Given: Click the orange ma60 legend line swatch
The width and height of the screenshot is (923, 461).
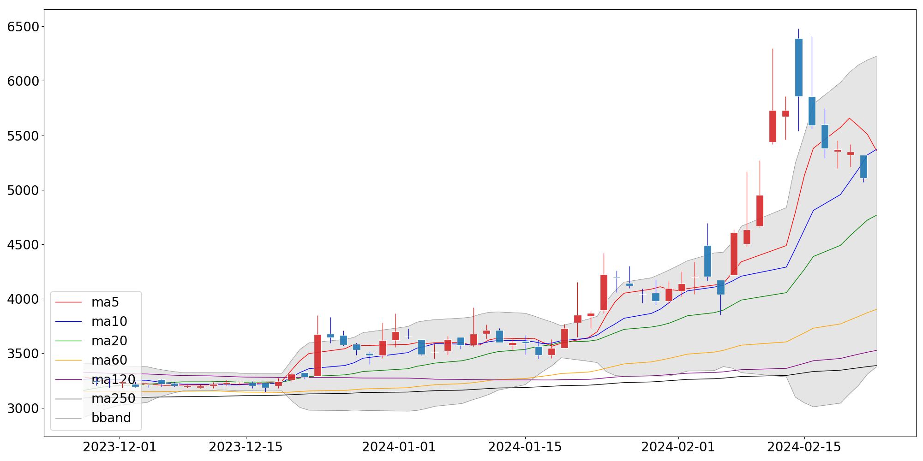Looking at the screenshot, I should (68, 361).
